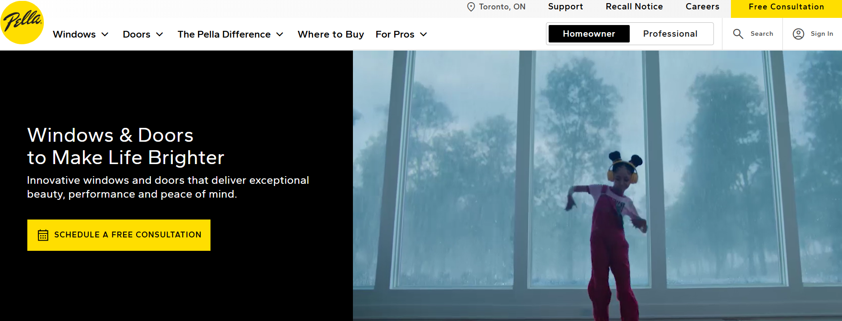Open the Support link

[x=566, y=7]
